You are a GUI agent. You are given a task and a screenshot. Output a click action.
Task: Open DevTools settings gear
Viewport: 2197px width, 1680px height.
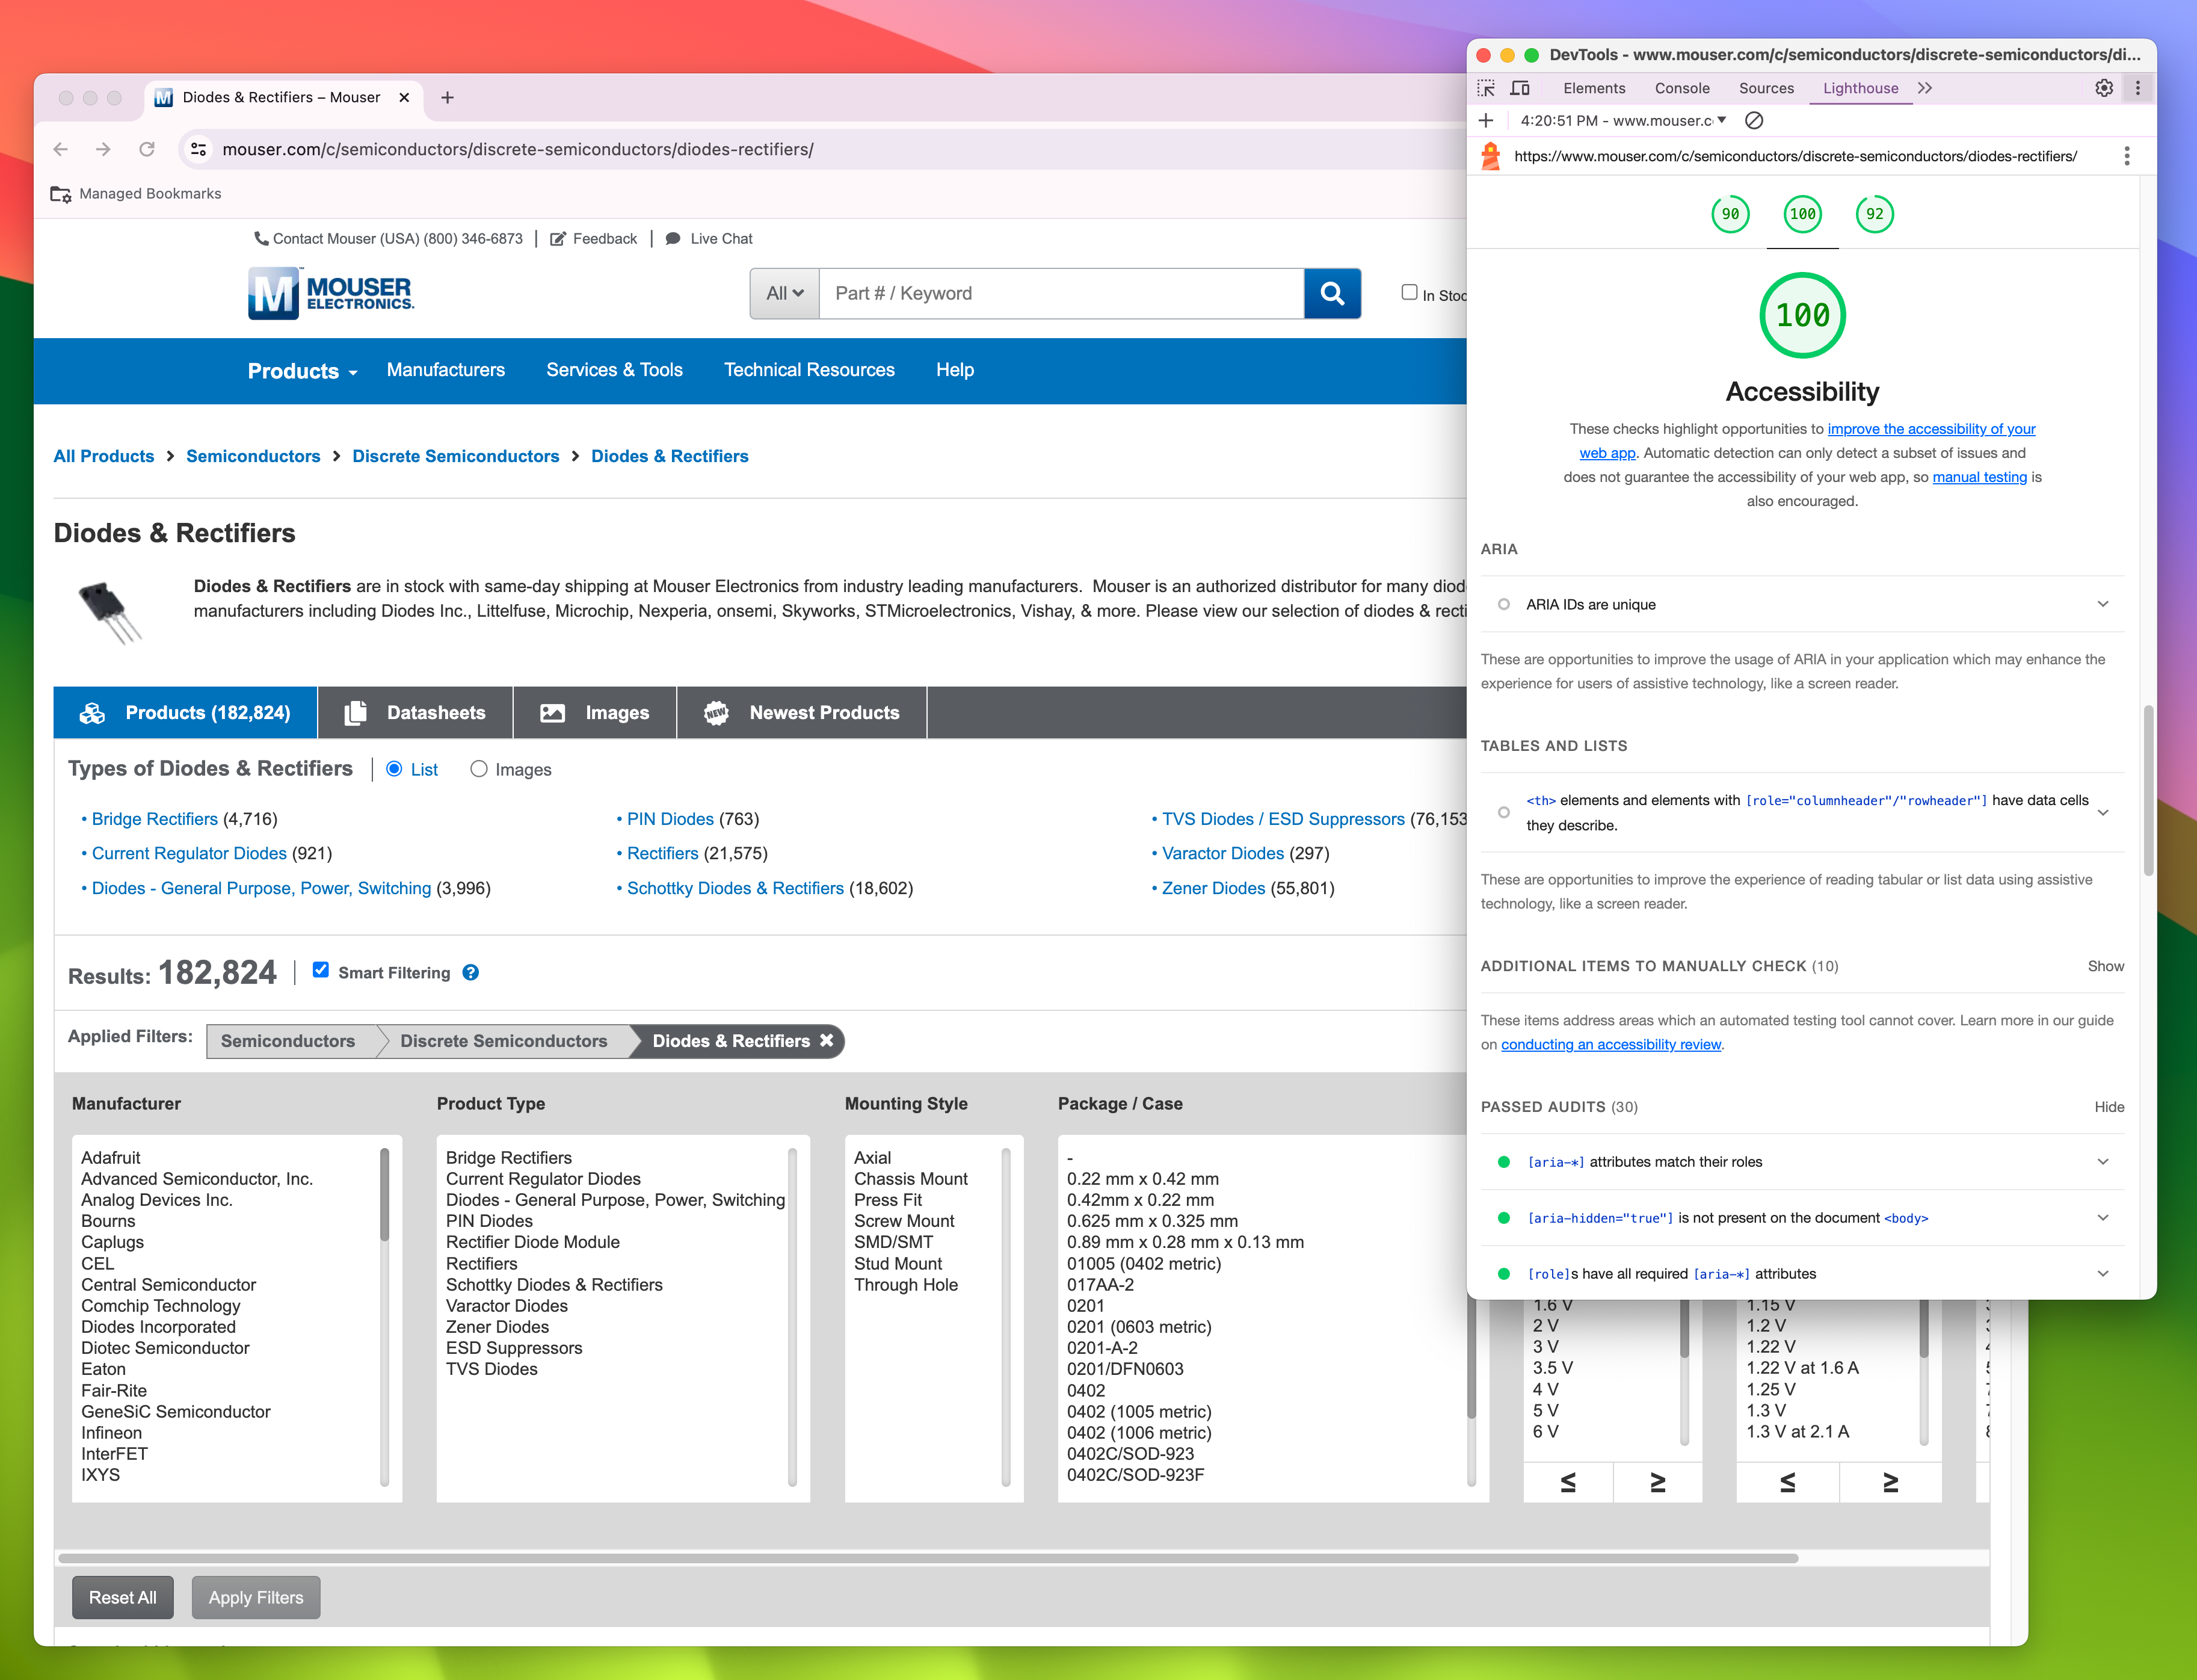2104,88
